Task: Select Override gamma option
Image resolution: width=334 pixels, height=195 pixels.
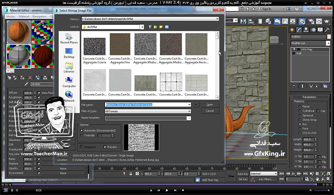Action: 81,135
